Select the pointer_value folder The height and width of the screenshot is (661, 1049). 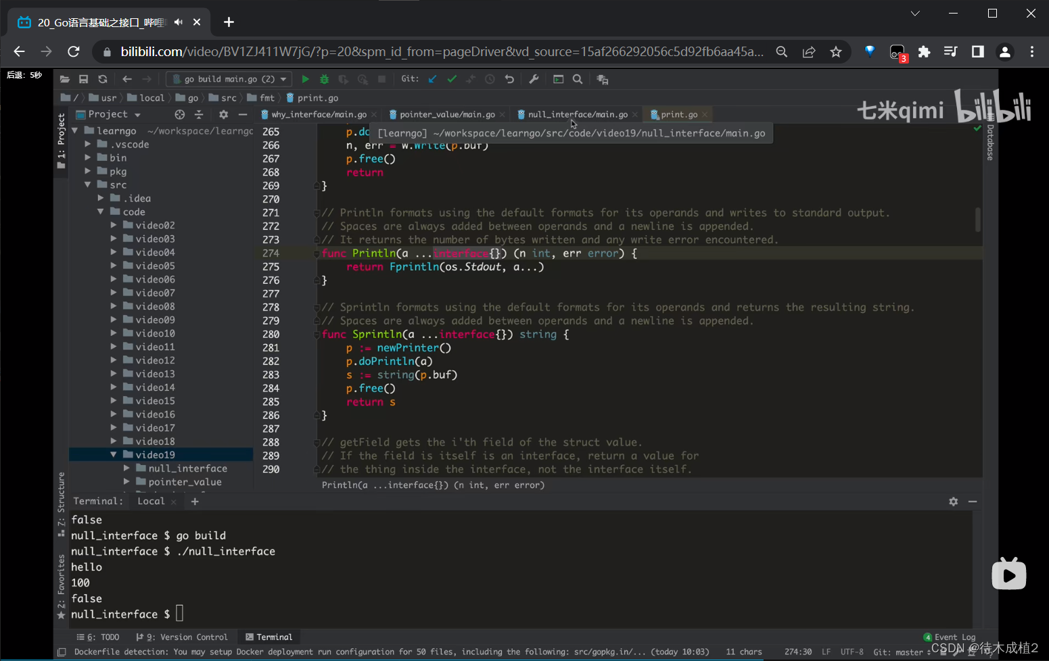[x=185, y=482]
